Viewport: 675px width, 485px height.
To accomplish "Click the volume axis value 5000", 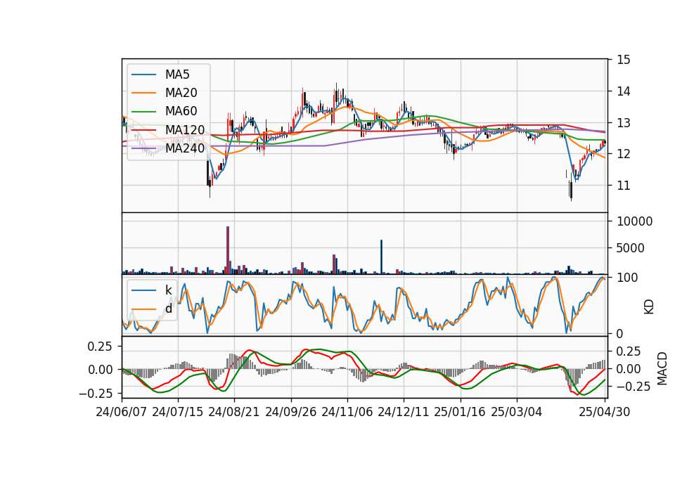I will click(x=631, y=248).
